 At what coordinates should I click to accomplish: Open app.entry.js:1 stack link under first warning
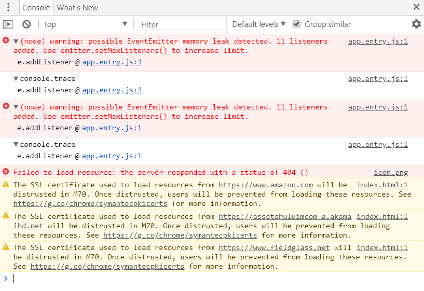(x=112, y=62)
